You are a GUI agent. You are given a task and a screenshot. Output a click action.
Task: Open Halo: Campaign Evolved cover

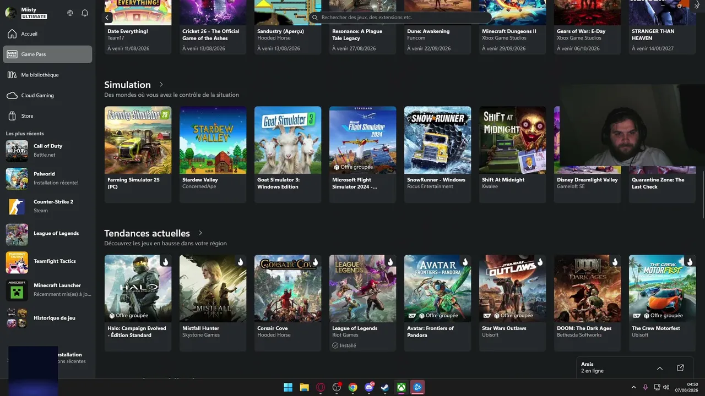[x=138, y=288]
